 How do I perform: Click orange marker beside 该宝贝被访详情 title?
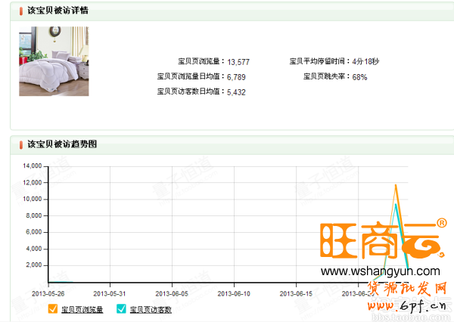click(x=21, y=11)
